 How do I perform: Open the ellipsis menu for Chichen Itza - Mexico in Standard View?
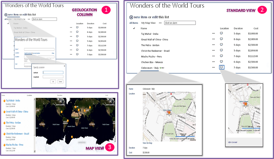[x=214, y=62]
